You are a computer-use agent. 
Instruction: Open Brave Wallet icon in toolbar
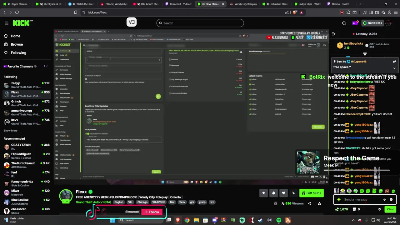pyautogui.click(x=377, y=12)
